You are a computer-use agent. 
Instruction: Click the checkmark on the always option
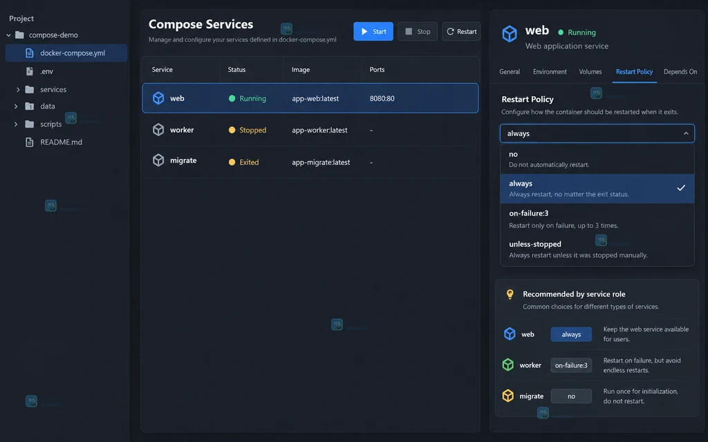point(681,188)
